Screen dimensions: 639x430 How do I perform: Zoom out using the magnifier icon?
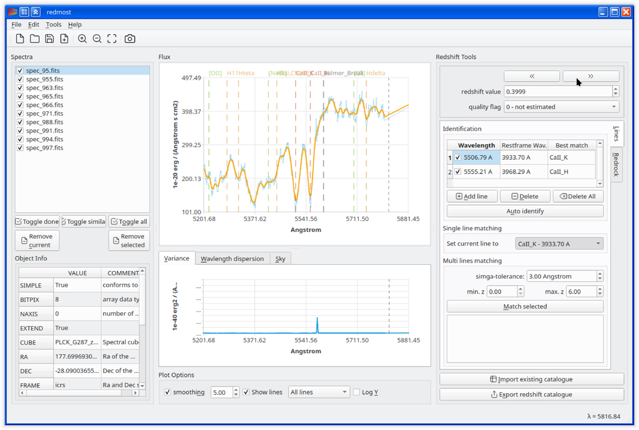click(x=97, y=39)
